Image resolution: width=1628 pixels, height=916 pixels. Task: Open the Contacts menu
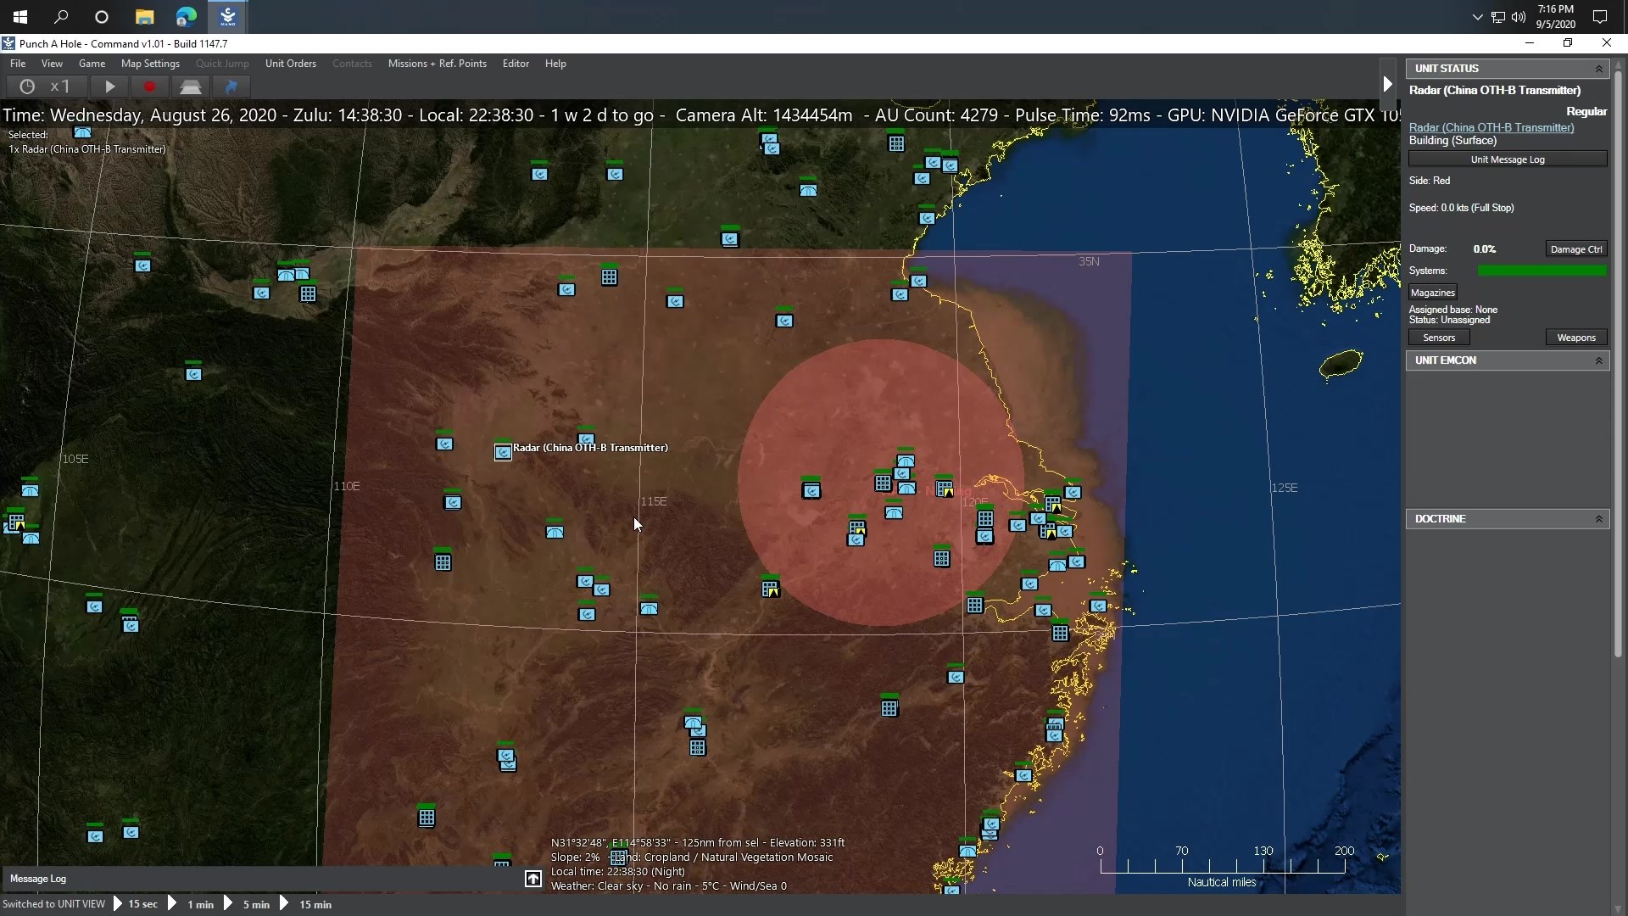[x=352, y=64]
